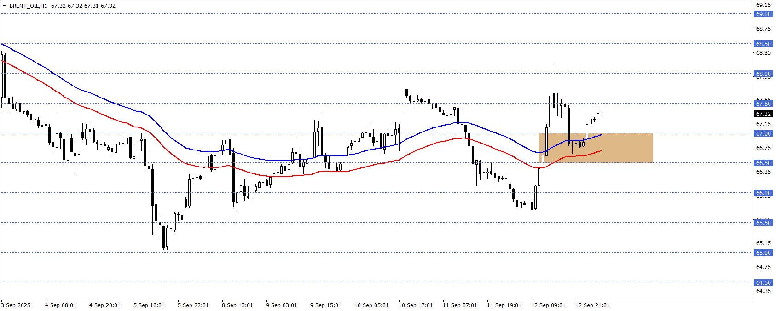Click the 65.15 price scale value
The height and width of the screenshot is (311, 776).
[763, 243]
